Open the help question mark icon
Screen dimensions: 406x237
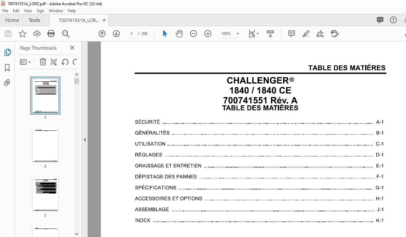(394, 20)
